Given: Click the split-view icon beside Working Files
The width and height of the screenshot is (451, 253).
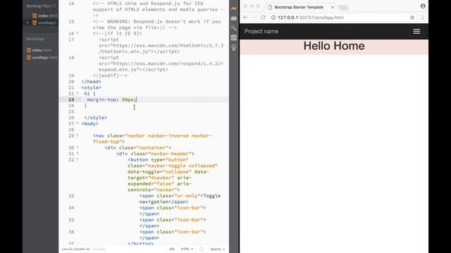Looking at the screenshot, I should pos(54,6).
